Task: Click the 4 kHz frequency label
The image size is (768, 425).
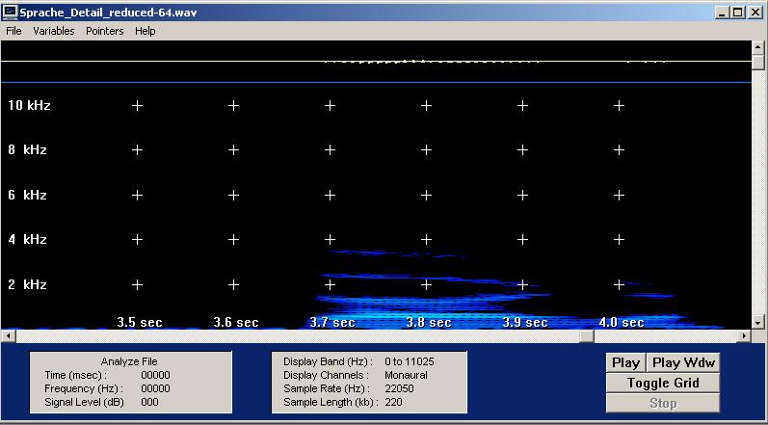Action: coord(27,239)
